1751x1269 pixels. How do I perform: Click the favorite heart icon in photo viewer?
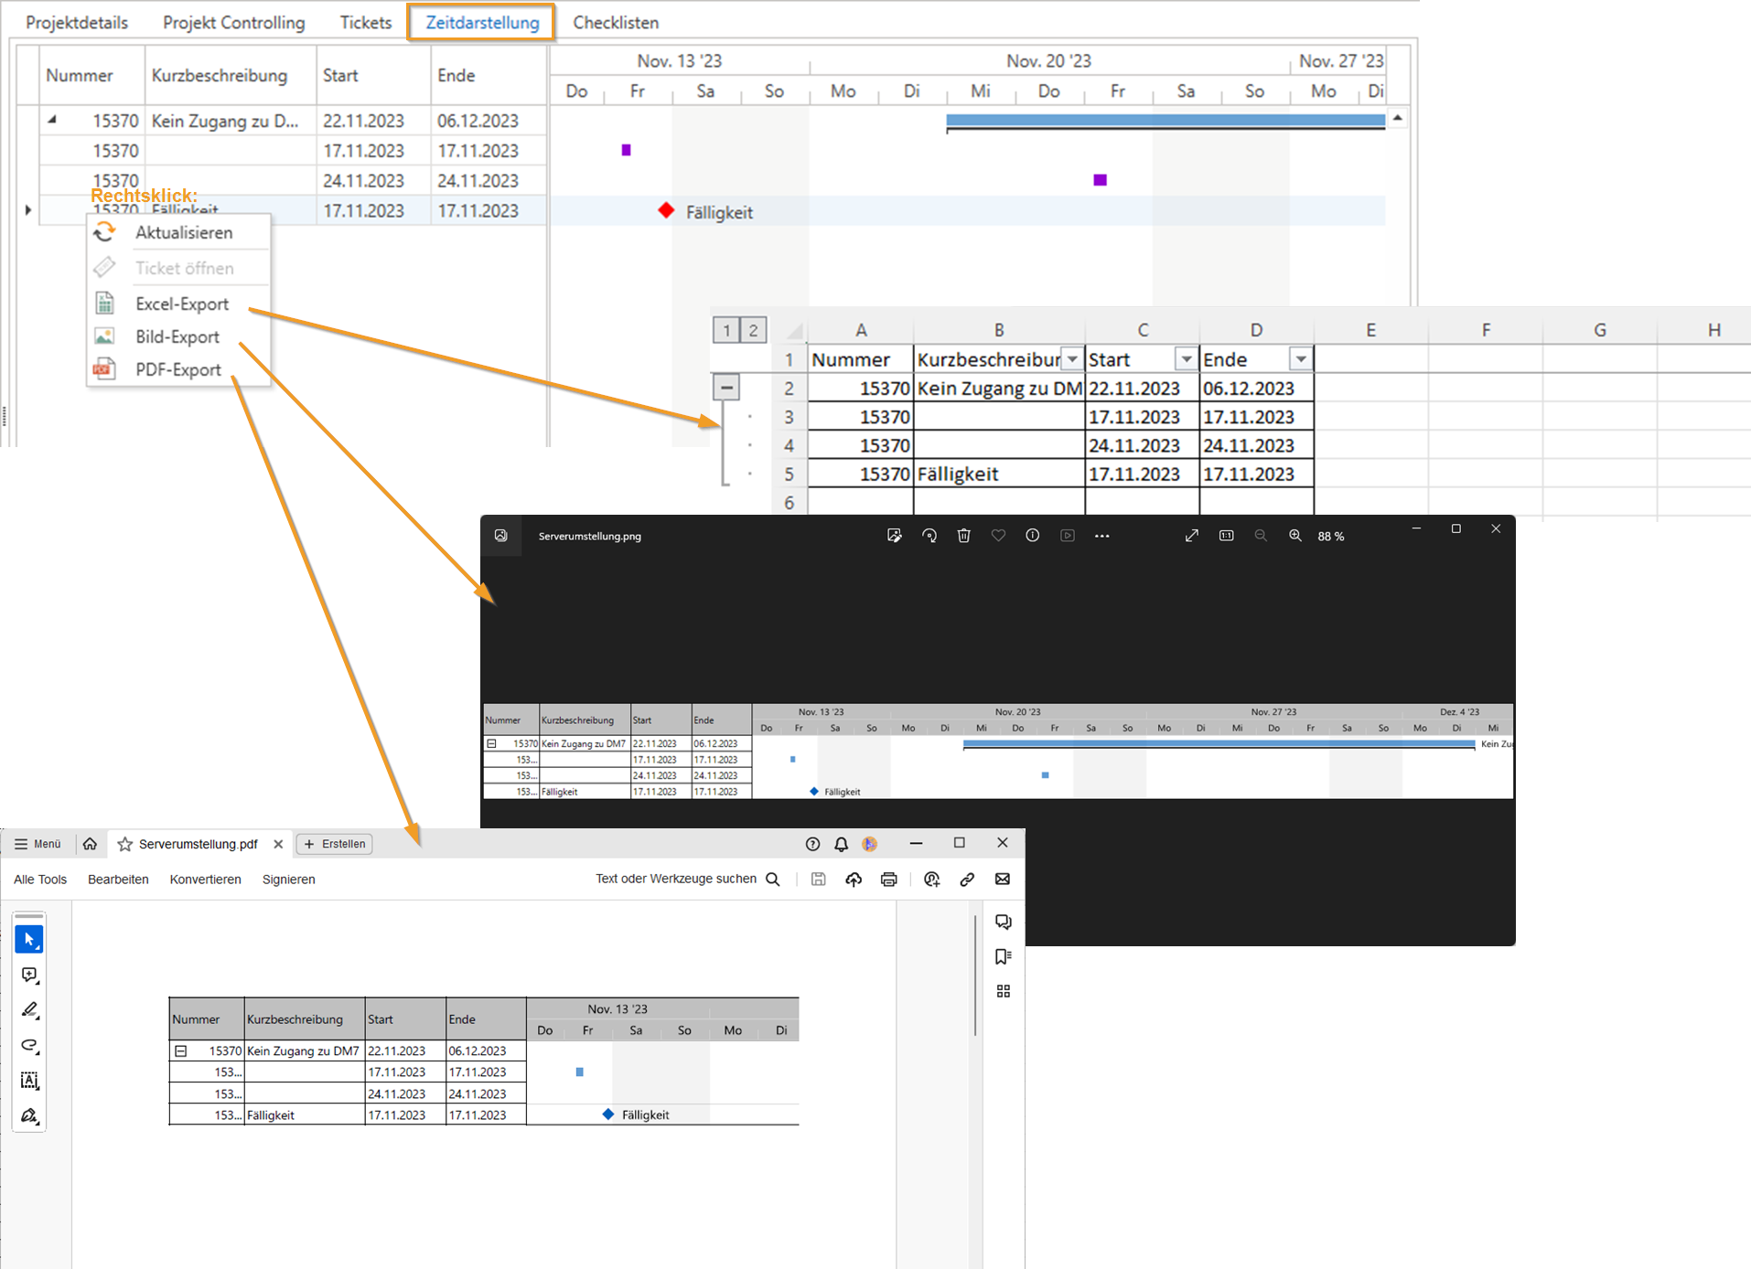(x=998, y=536)
